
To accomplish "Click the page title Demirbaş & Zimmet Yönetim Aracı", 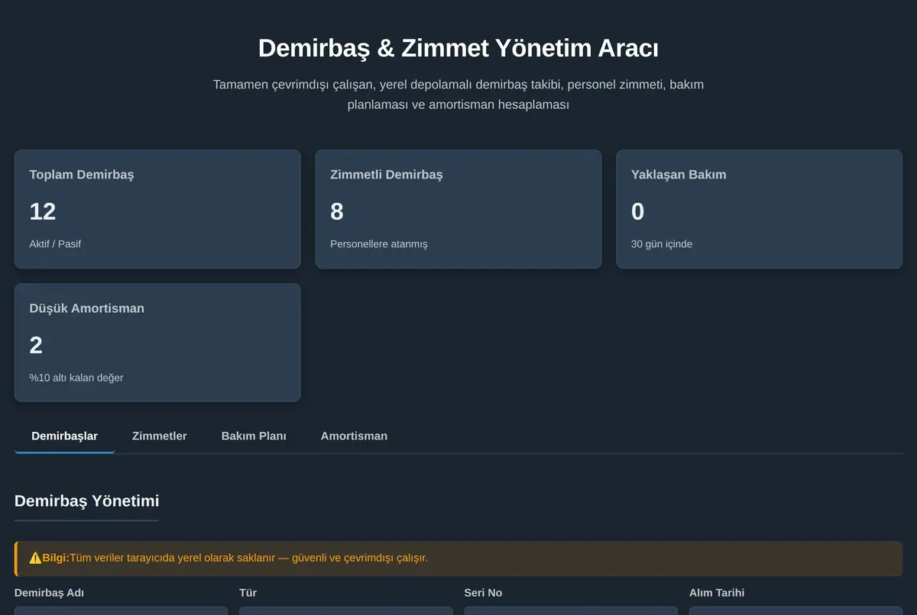I will tap(458, 48).
